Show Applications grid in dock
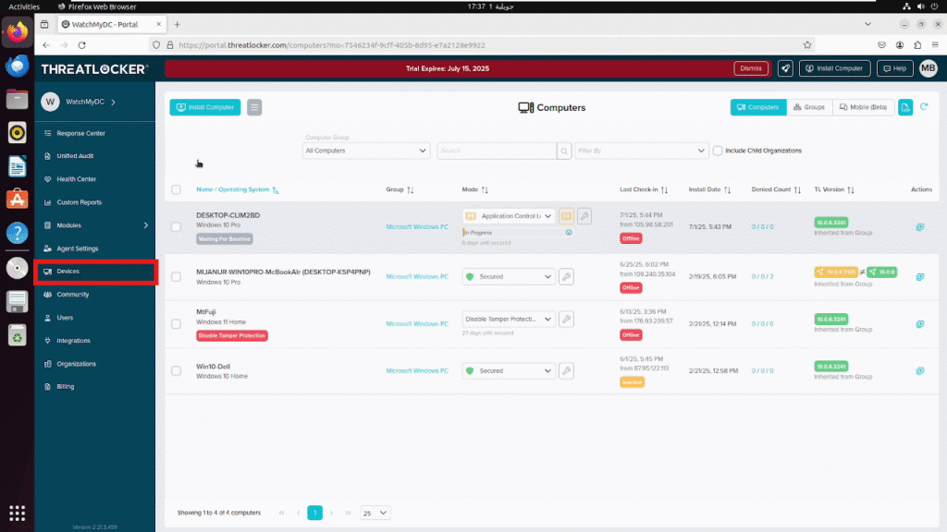Image resolution: width=947 pixels, height=532 pixels. tap(17, 514)
